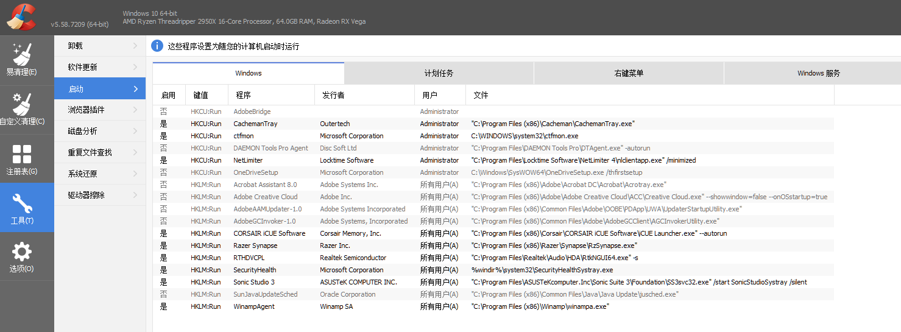Switch to the 右键菜单 context menu tab
The height and width of the screenshot is (332, 901).
(629, 73)
